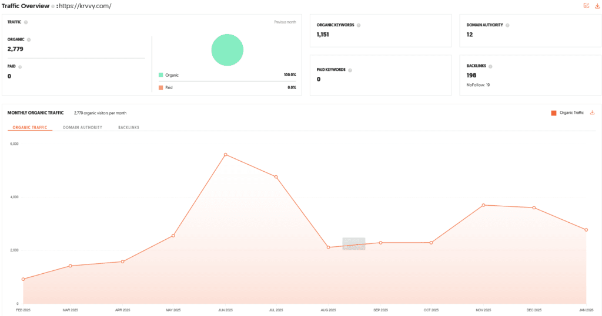Open info tooltip next to Traffic Overview title
602x316 pixels.
click(53, 6)
